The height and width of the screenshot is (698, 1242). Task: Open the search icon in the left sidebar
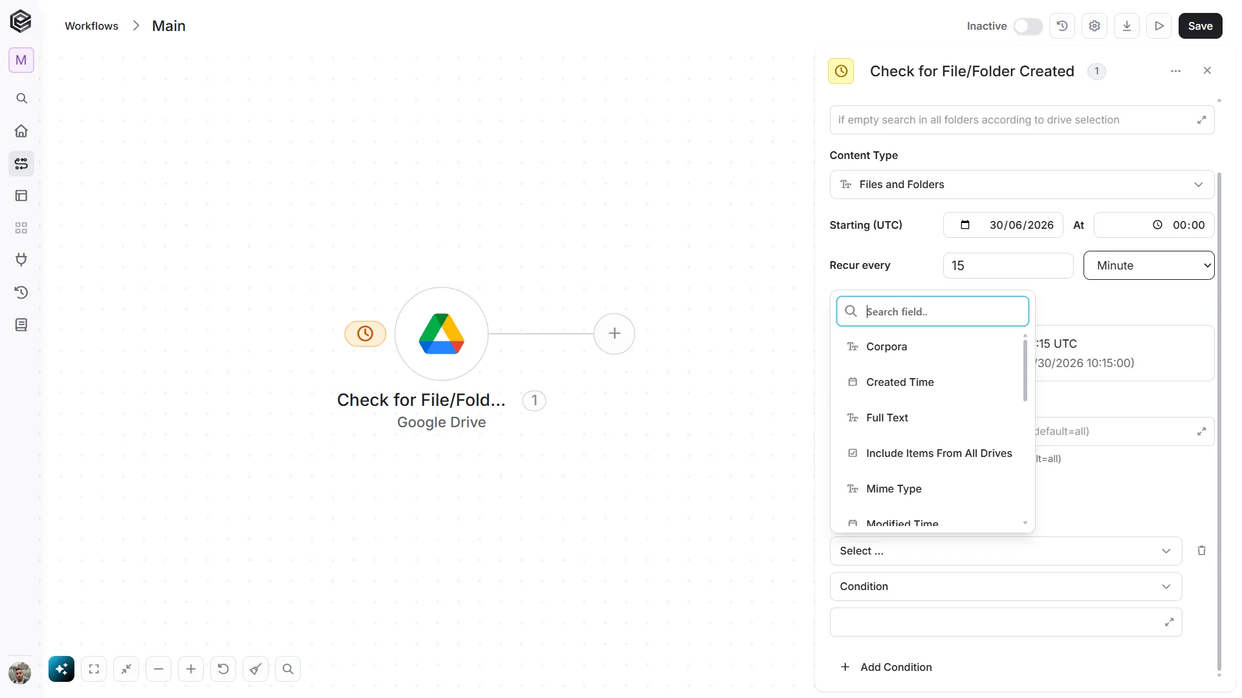21,98
